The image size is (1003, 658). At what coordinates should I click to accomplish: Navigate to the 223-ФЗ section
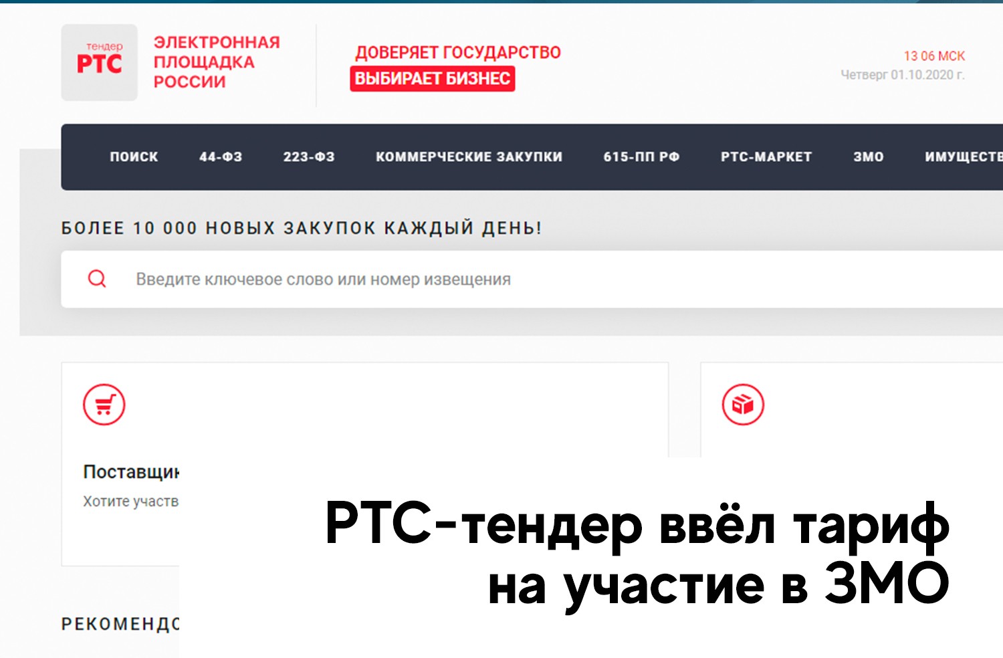tap(309, 157)
